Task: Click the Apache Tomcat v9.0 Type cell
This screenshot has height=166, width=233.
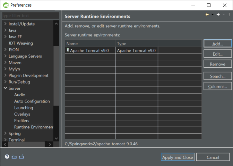Action: click(137, 50)
